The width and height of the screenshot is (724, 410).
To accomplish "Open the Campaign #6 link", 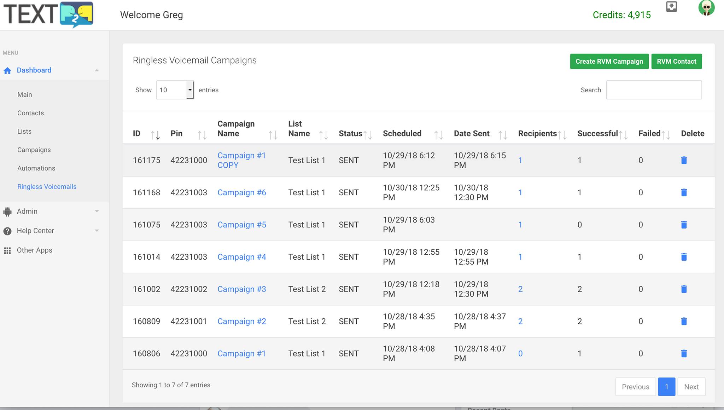I will coord(242,192).
